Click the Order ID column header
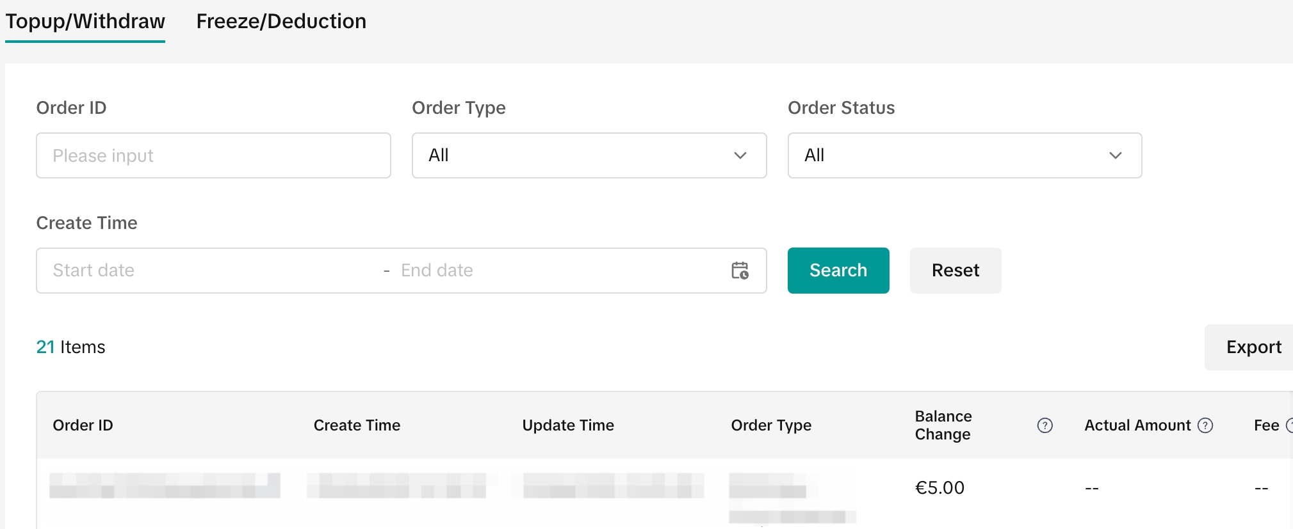Screen dimensions: 1293x529 83,425
